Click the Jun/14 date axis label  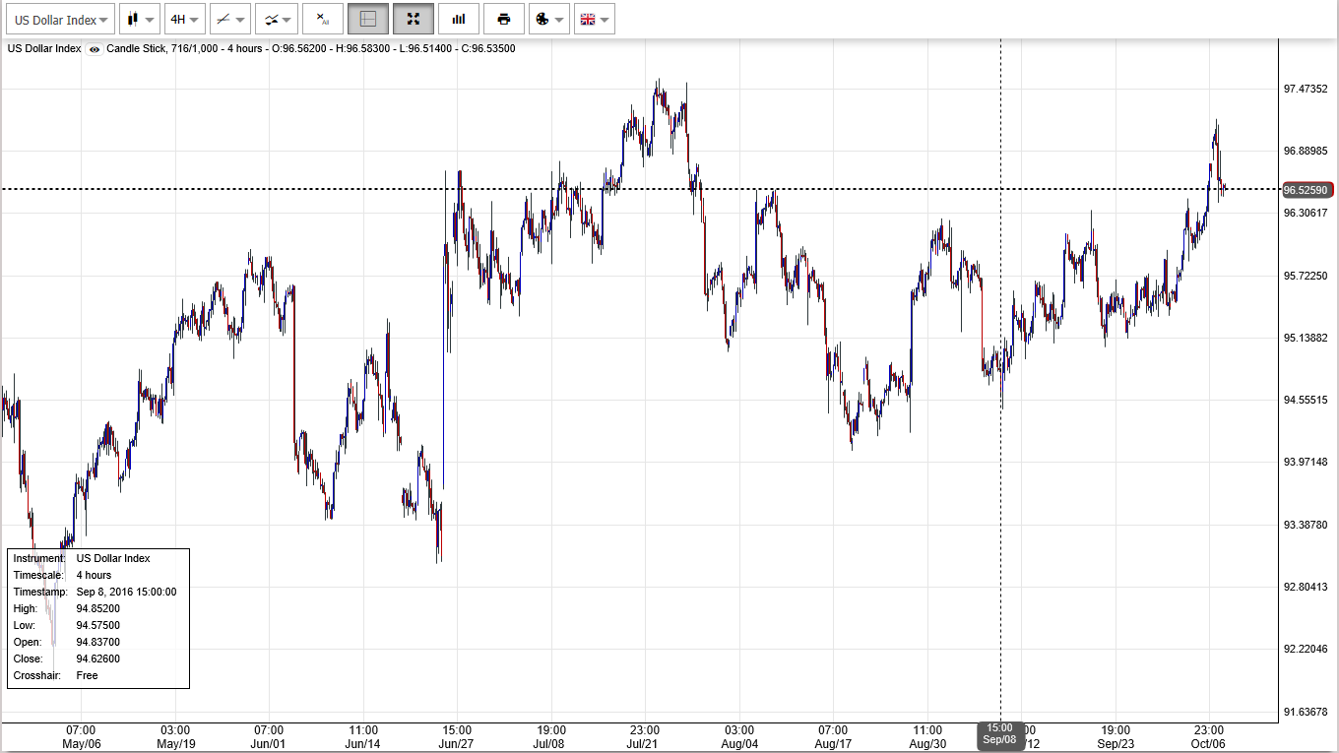363,744
